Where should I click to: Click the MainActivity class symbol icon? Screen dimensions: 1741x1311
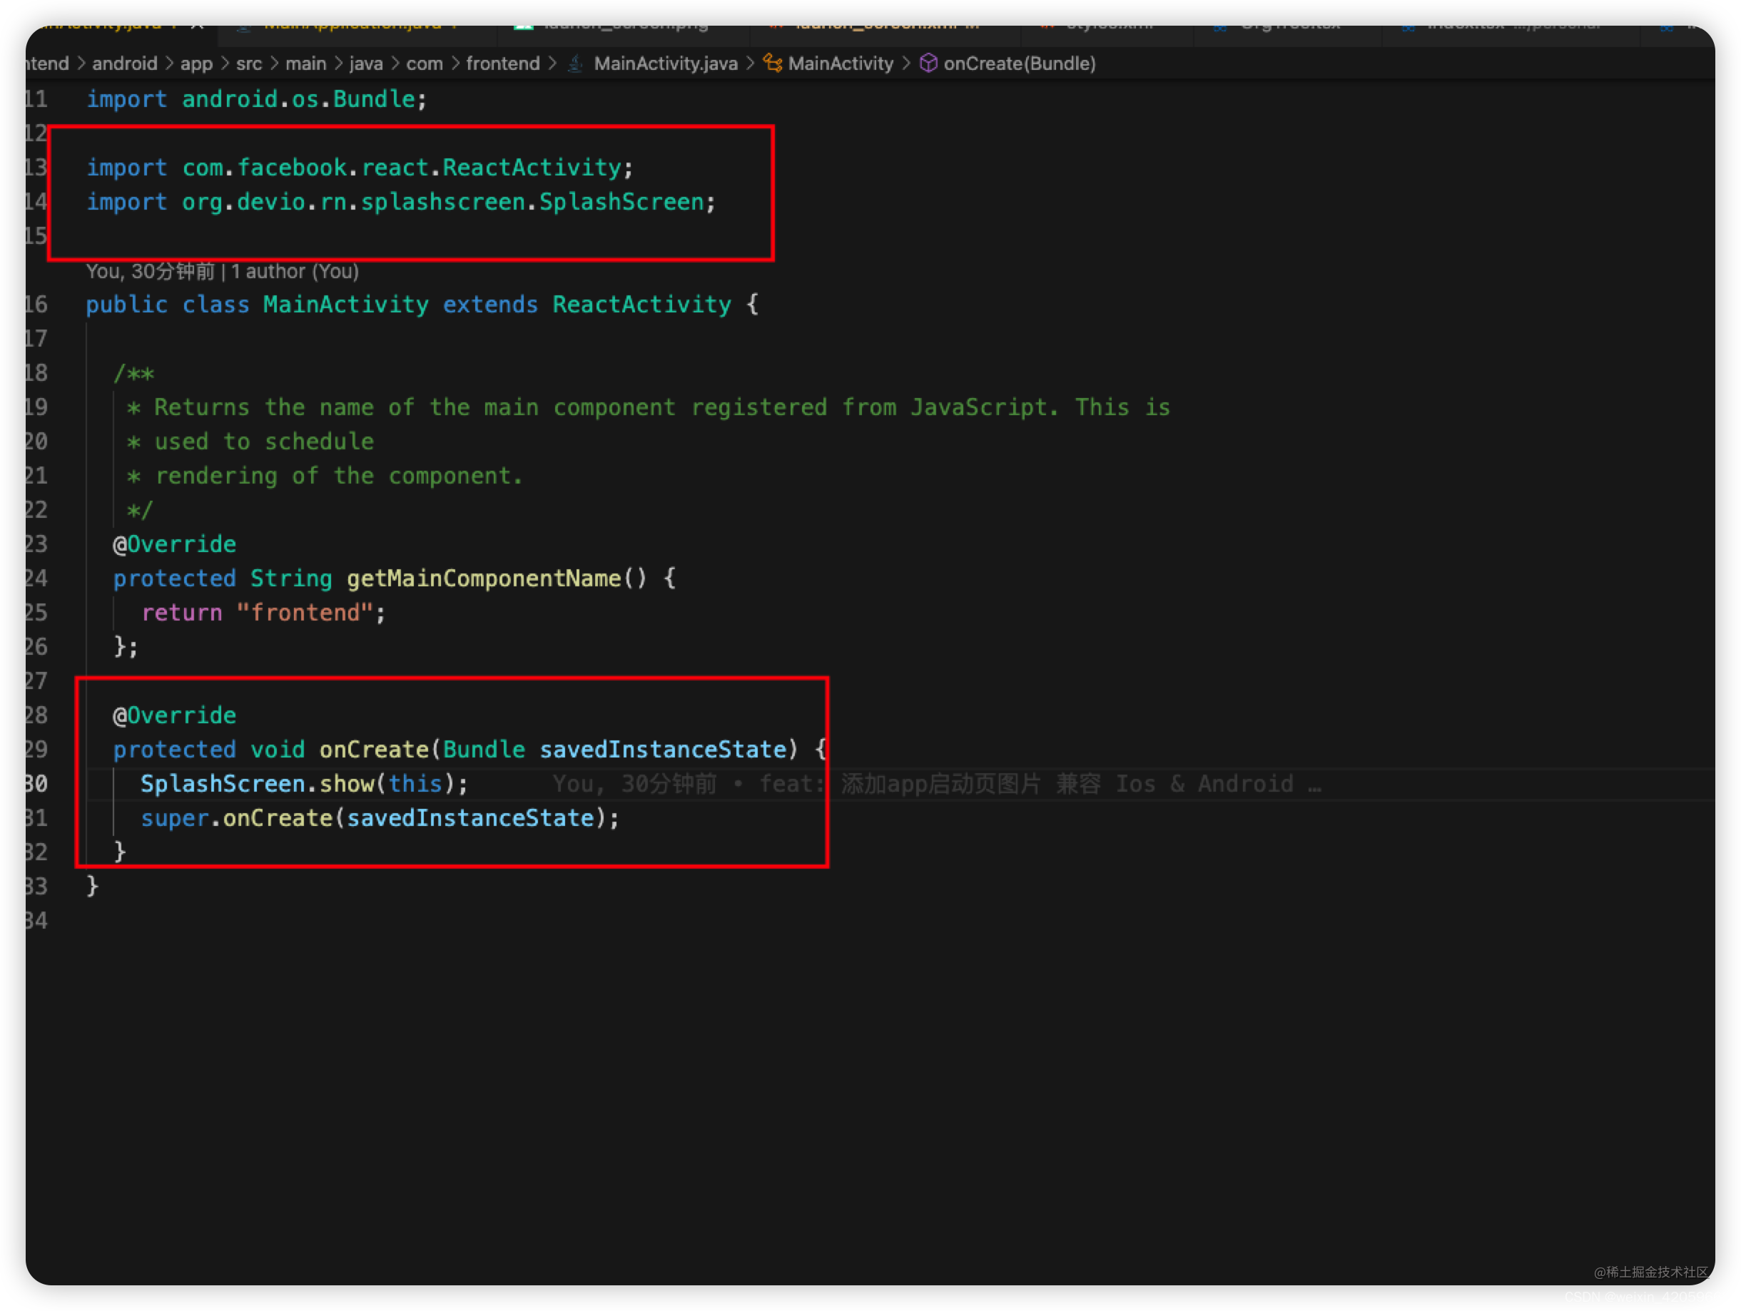point(773,63)
